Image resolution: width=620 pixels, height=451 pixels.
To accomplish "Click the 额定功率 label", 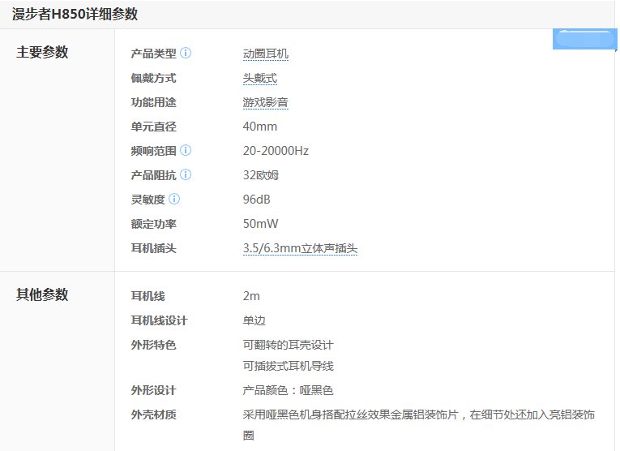I will coord(153,224).
